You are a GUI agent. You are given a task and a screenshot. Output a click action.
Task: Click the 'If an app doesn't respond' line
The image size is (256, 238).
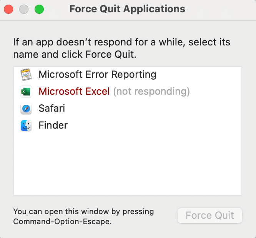(x=121, y=42)
